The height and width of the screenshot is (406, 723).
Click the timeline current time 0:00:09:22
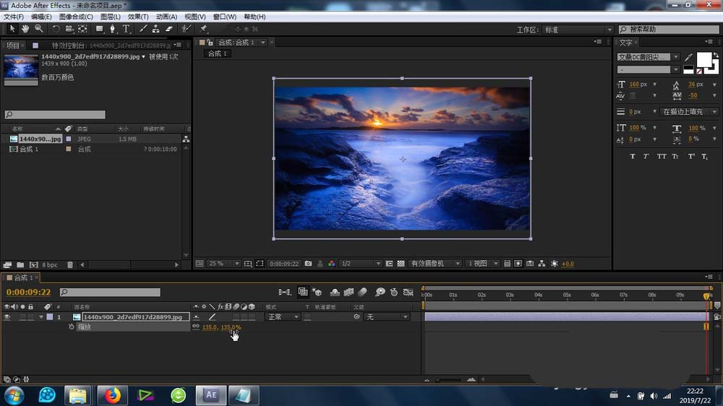pos(28,293)
